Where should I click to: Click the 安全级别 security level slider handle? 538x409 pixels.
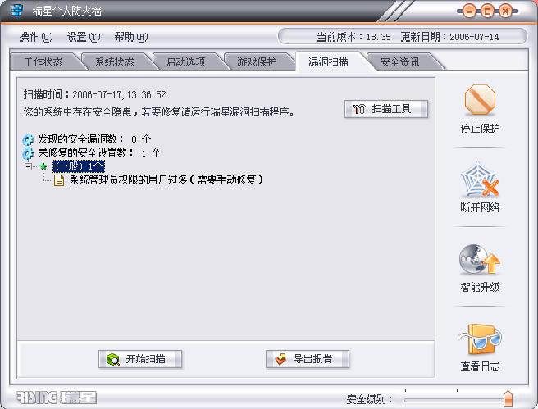(508, 398)
